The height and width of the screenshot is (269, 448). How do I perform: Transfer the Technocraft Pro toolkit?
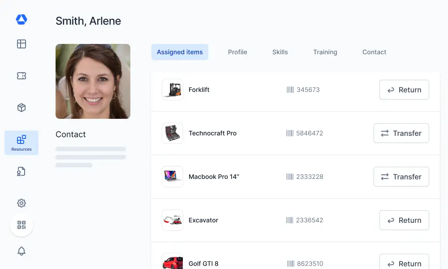401,133
